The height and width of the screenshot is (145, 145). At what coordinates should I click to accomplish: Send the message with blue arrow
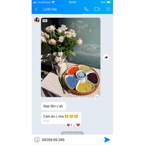pos(107,140)
